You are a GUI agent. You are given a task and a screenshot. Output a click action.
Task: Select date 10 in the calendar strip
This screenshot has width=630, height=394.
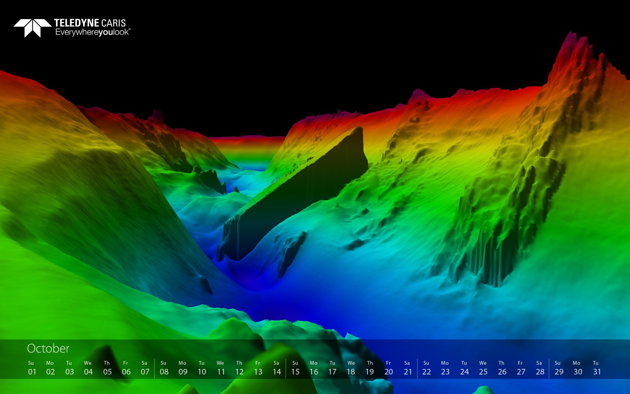point(202,372)
